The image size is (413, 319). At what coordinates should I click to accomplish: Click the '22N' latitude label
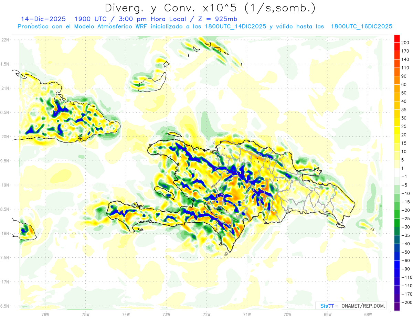(x=6, y=40)
